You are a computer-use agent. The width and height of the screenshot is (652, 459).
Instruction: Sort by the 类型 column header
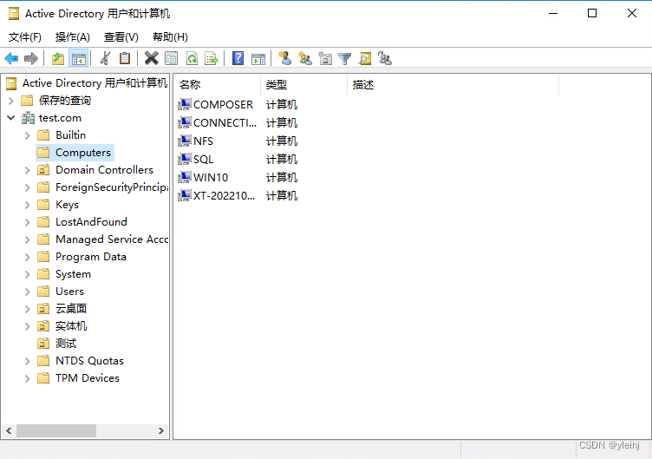[x=304, y=85]
